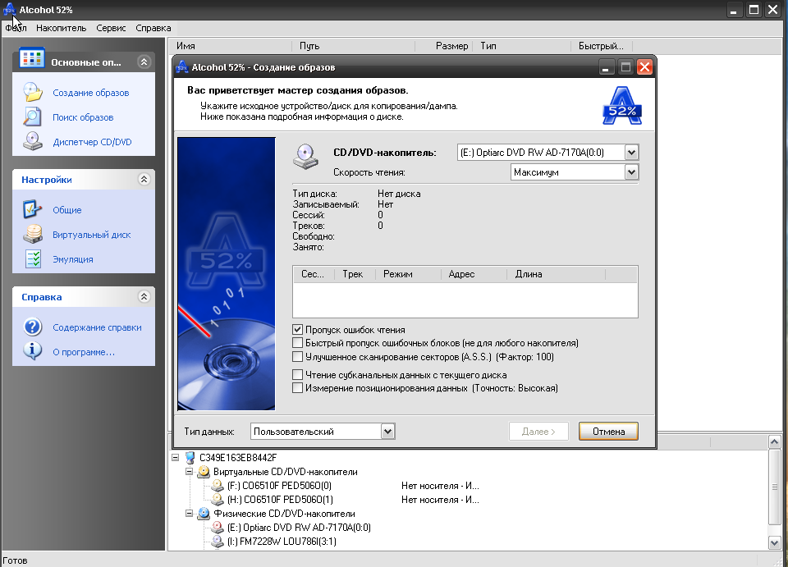Click the Адрес column header in track table
The height and width of the screenshot is (567, 788).
(474, 274)
